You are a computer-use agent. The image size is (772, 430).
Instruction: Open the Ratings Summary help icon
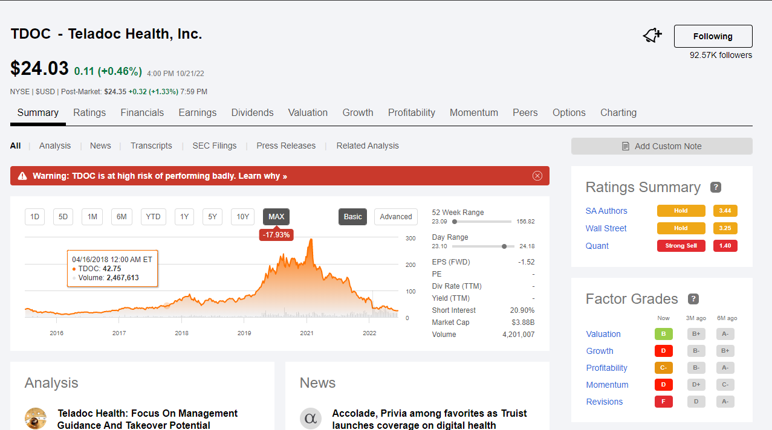pyautogui.click(x=716, y=187)
